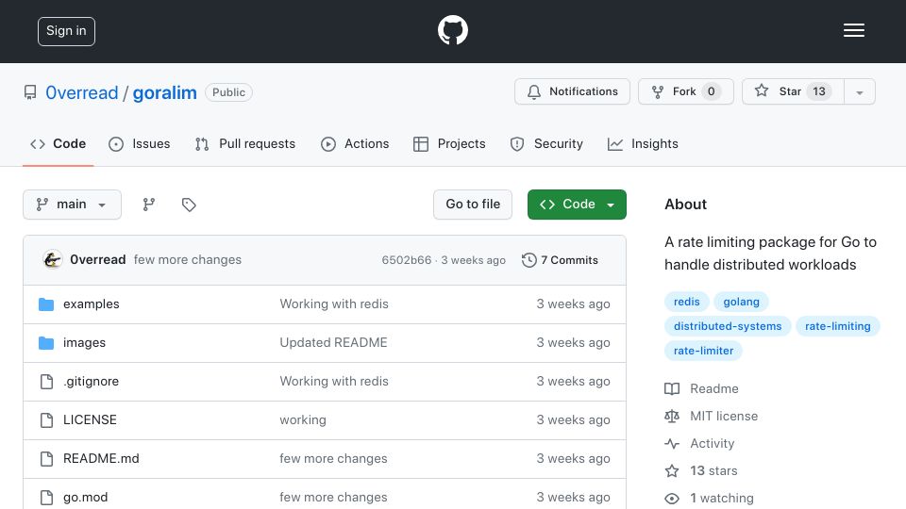Open commit hash 6502b66
This screenshot has width=906, height=509.
(406, 260)
